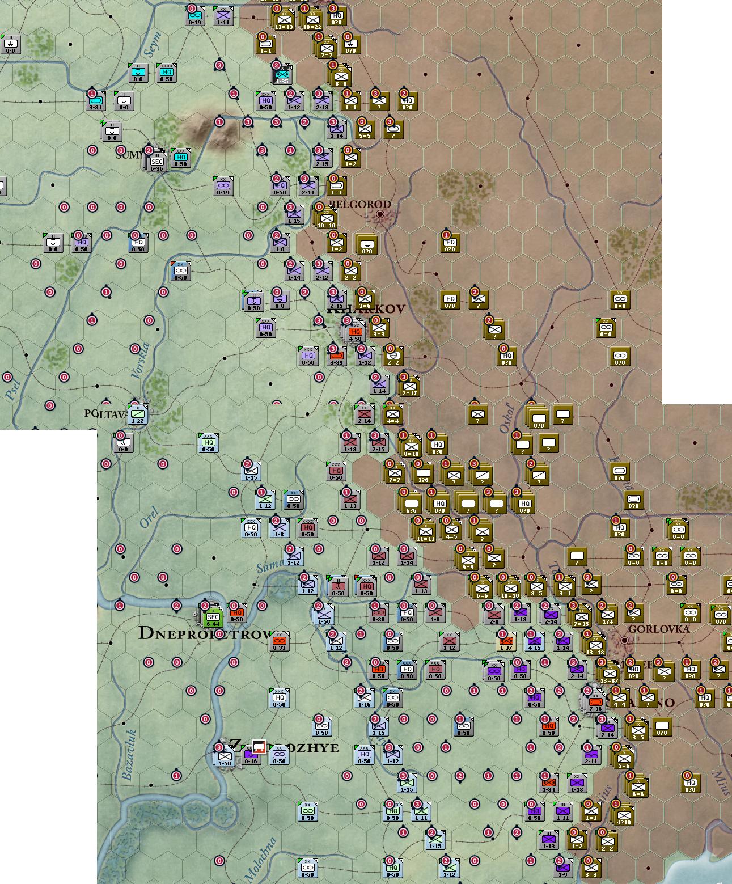Select the Soviet armor counter labeled 3?6
732x884 pixels.
click(x=424, y=472)
